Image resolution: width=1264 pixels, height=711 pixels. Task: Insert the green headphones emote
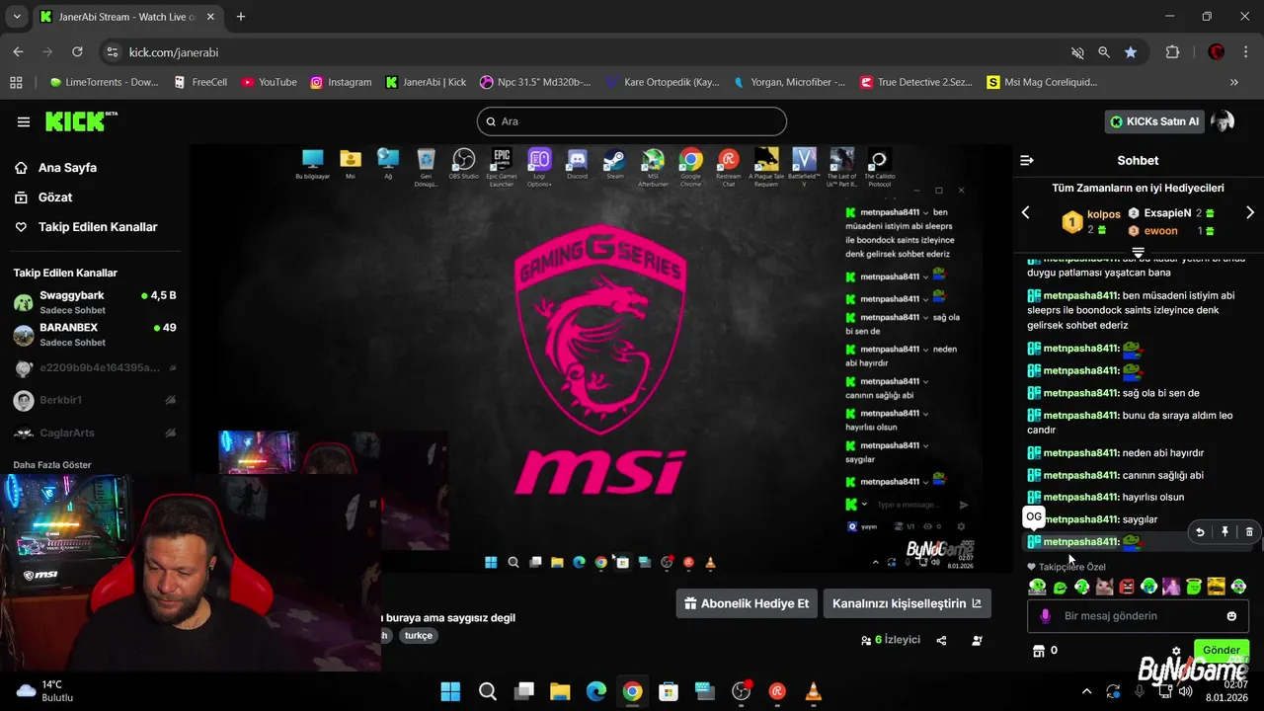pos(1238,587)
